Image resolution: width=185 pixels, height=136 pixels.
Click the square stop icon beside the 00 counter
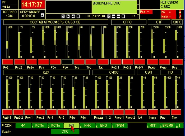78,16
